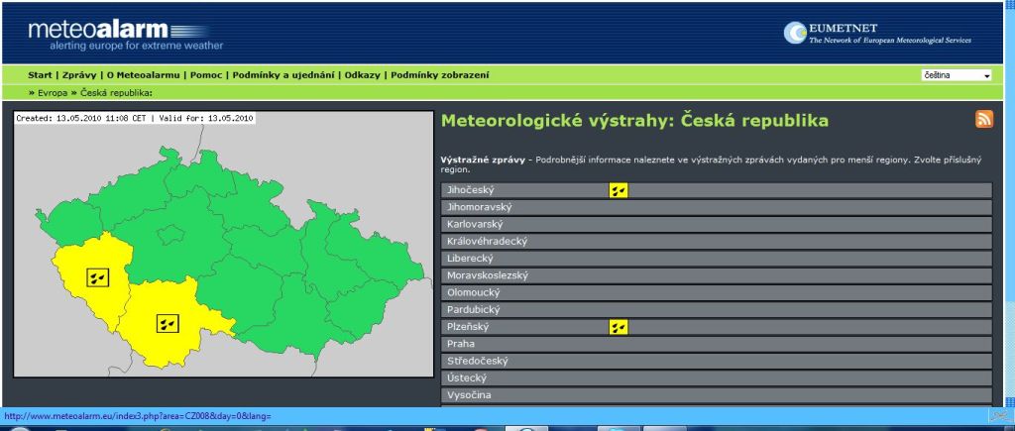Click wind icon on southern yellow map region
This screenshot has height=431, width=1015.
point(168,322)
